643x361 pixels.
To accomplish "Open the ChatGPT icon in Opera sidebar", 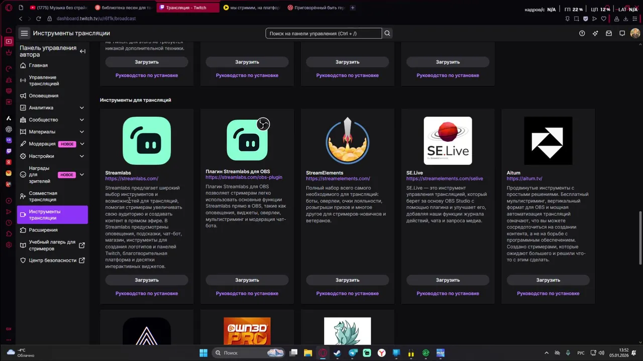I will click(9, 129).
